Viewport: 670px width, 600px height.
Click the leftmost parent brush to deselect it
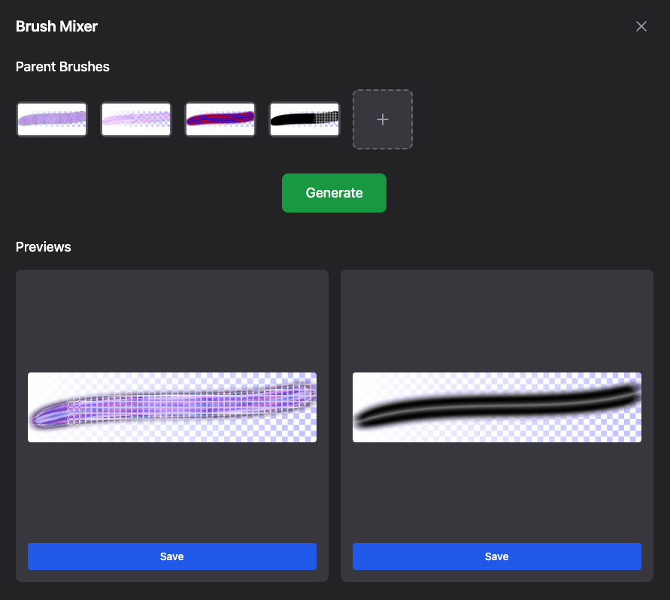tap(52, 119)
